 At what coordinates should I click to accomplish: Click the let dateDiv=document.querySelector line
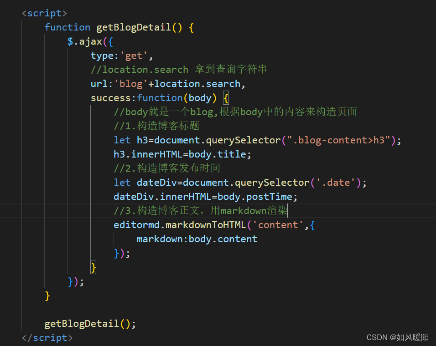click(x=240, y=183)
